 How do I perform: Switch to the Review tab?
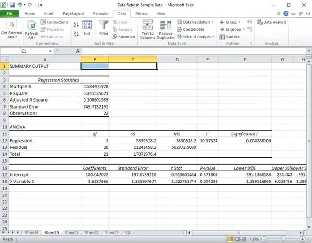pyautogui.click(x=142, y=14)
